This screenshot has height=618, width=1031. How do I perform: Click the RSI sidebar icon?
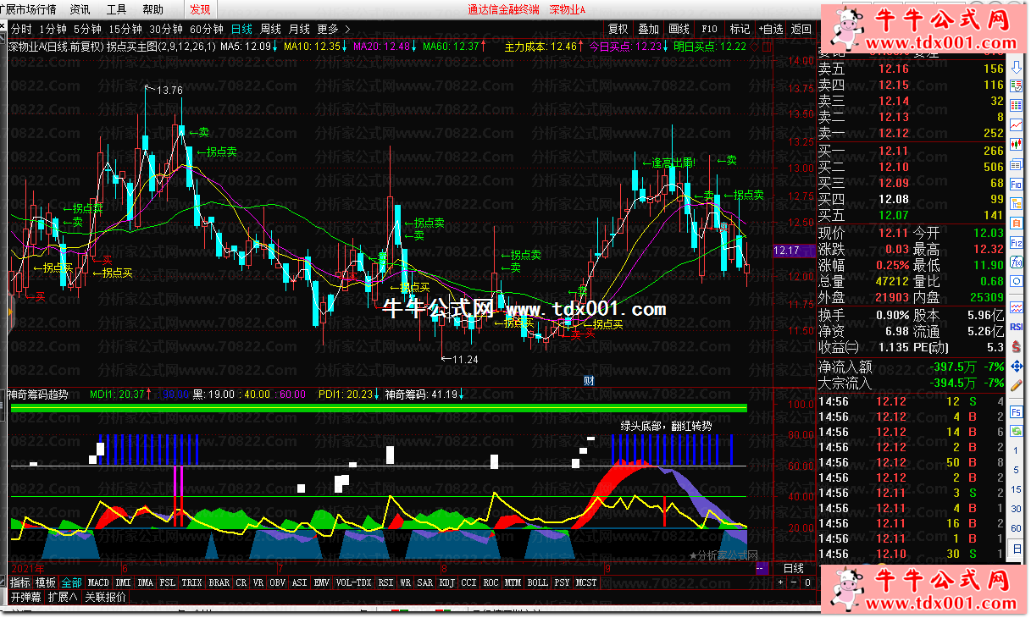[x=1017, y=328]
